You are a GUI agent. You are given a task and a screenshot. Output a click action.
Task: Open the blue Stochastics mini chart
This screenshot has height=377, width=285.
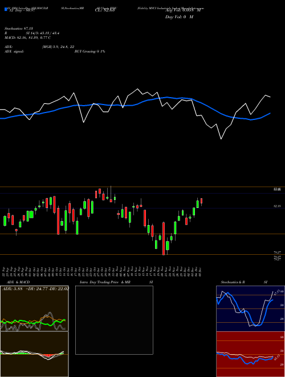tap(250, 308)
